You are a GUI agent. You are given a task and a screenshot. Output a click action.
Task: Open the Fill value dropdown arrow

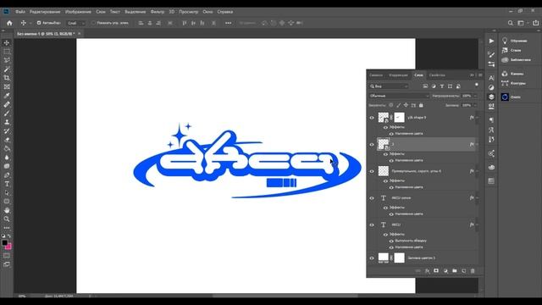[476, 105]
